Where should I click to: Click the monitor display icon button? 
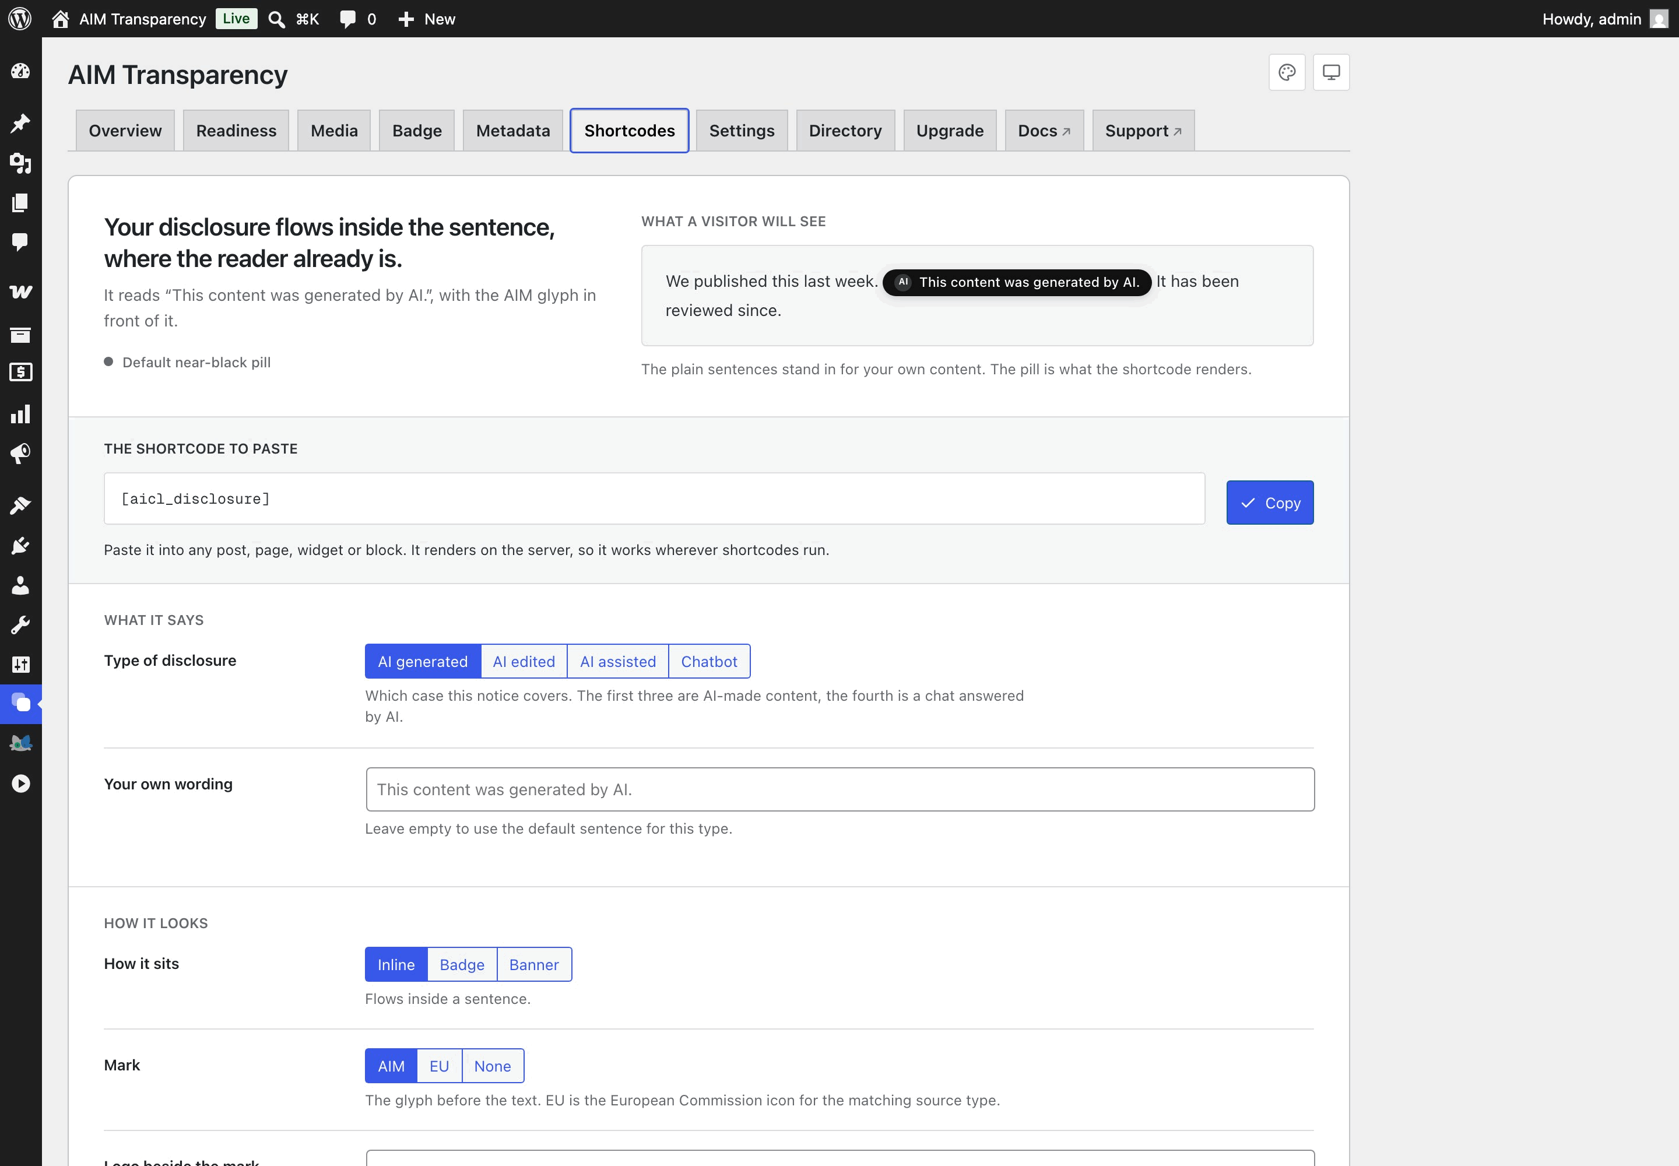pos(1331,72)
